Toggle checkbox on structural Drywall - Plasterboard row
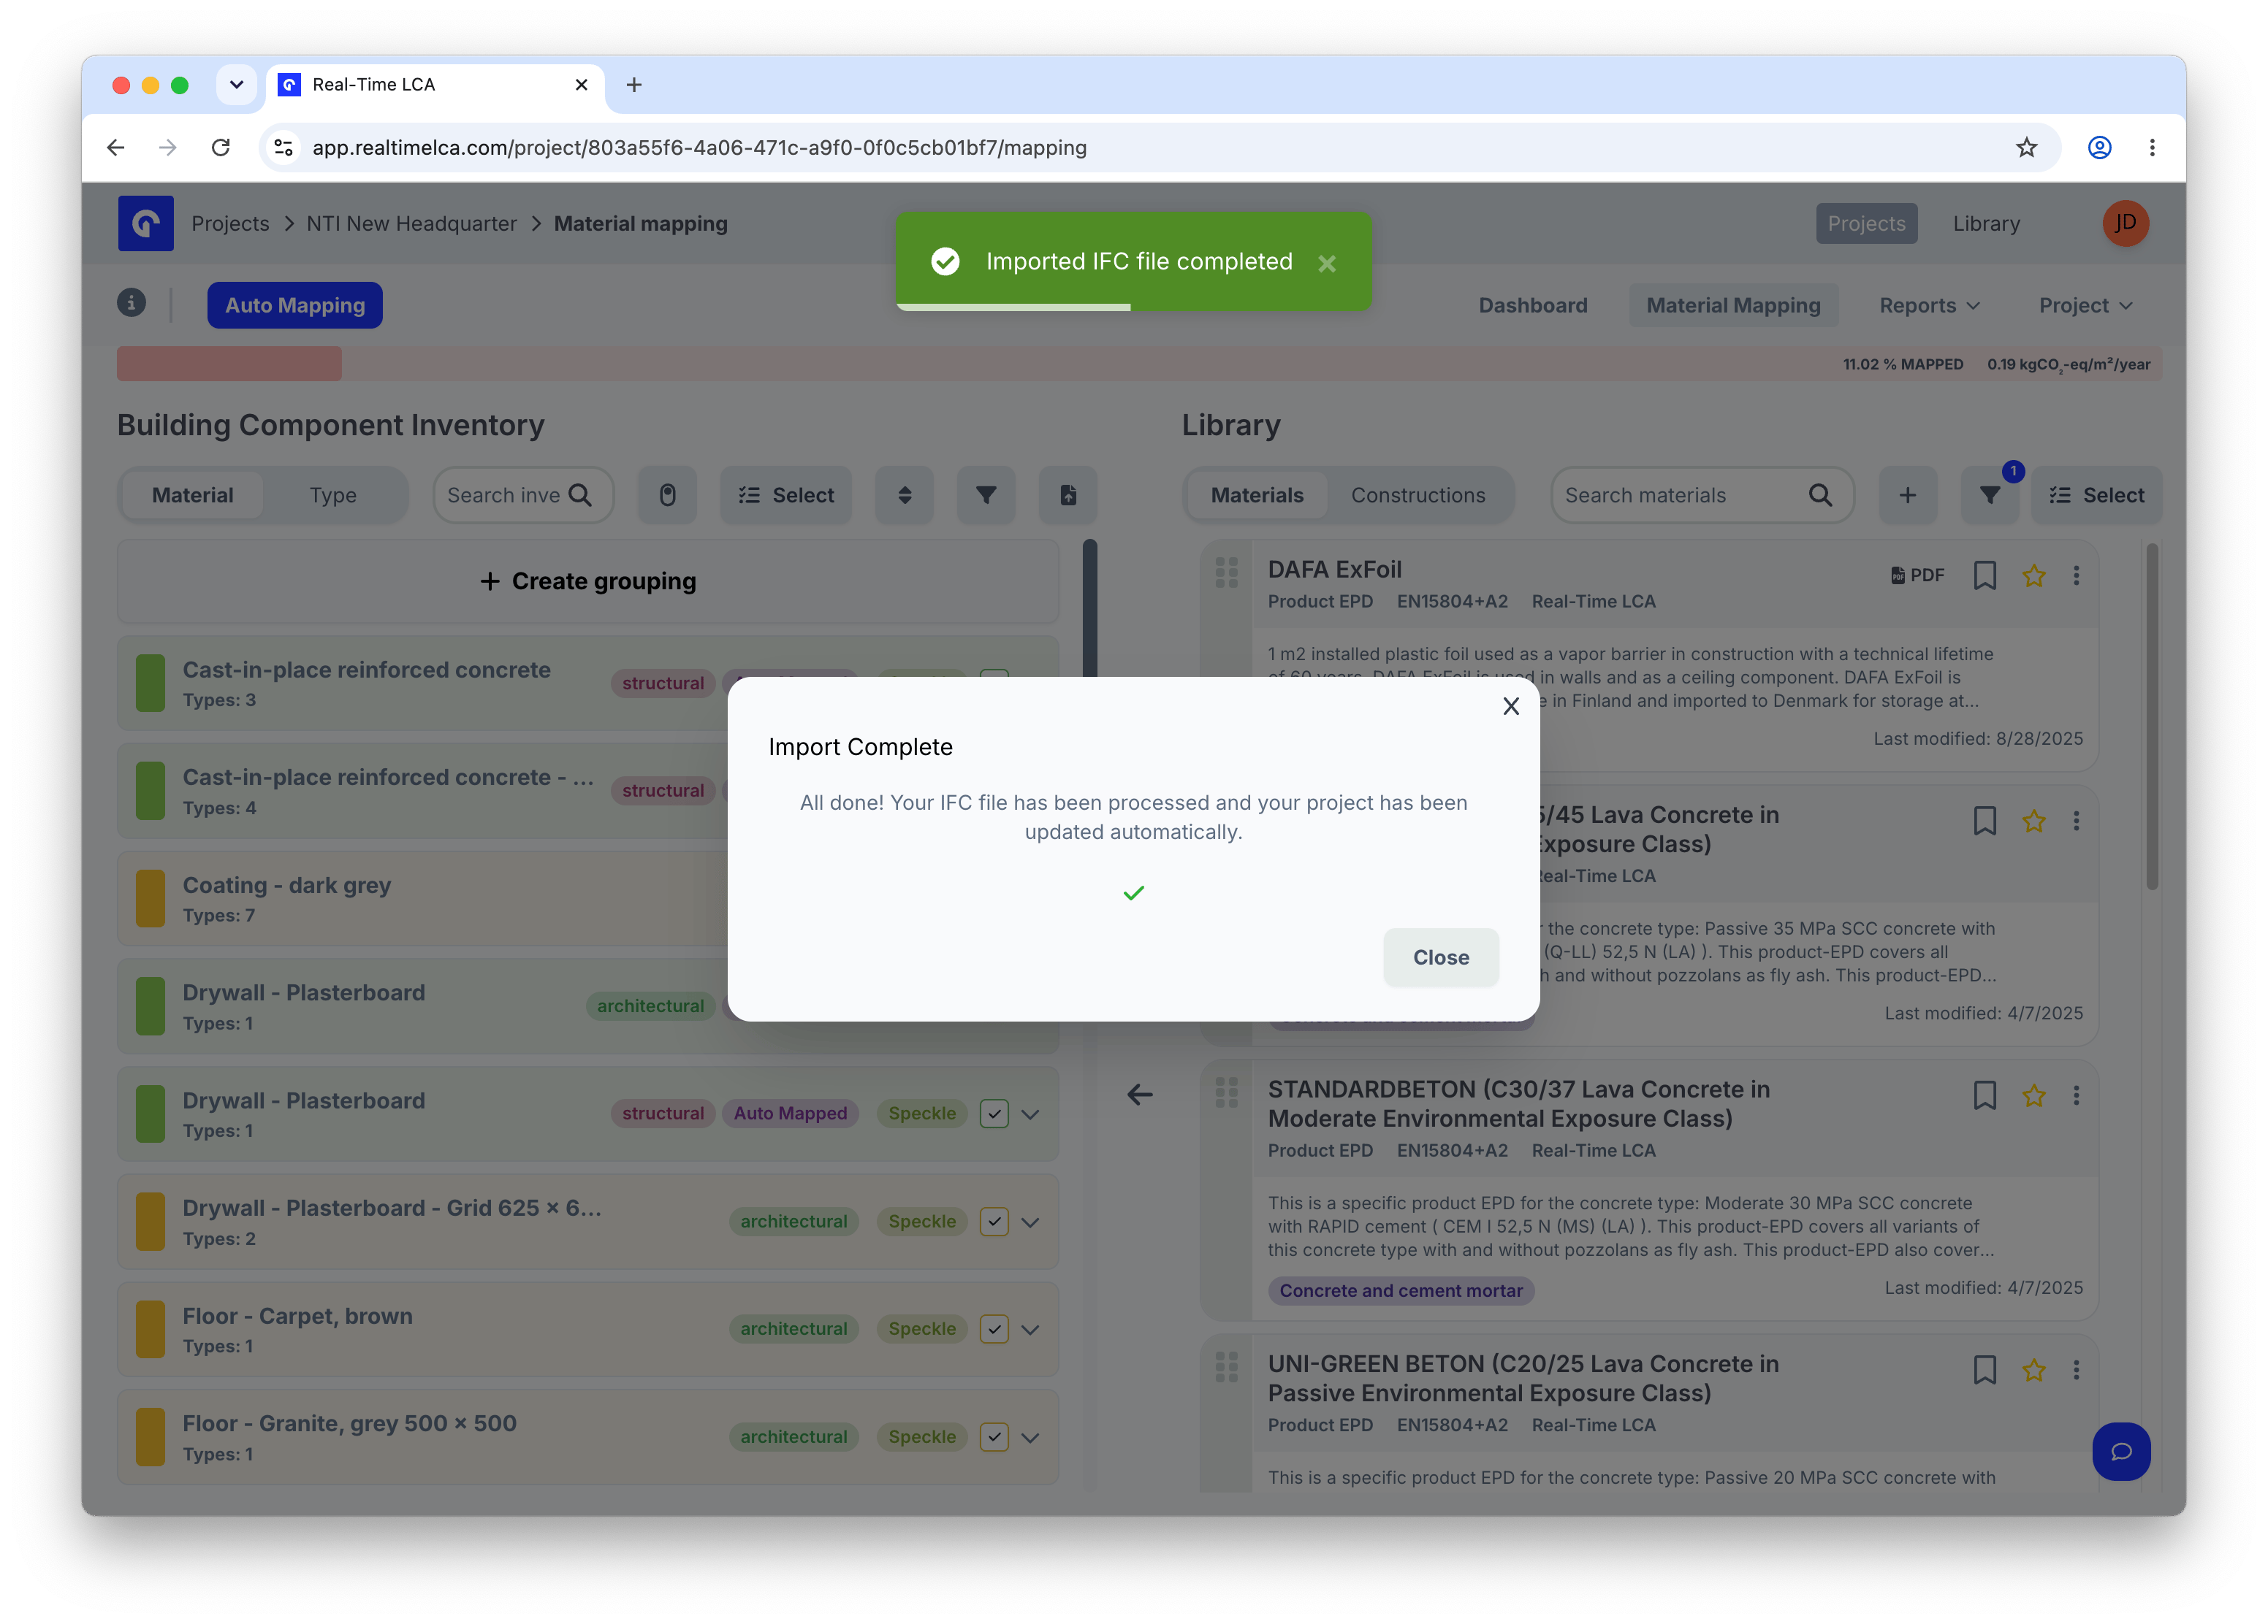The image size is (2268, 1624). 994,1114
